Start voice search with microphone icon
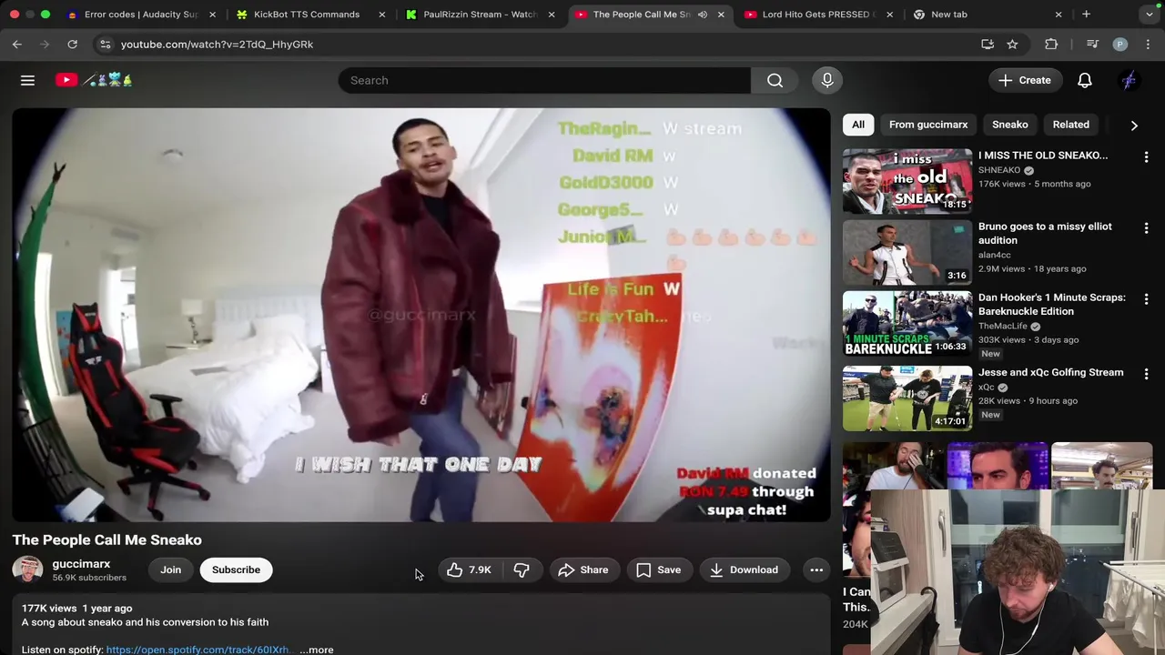The height and width of the screenshot is (655, 1165). coord(827,80)
